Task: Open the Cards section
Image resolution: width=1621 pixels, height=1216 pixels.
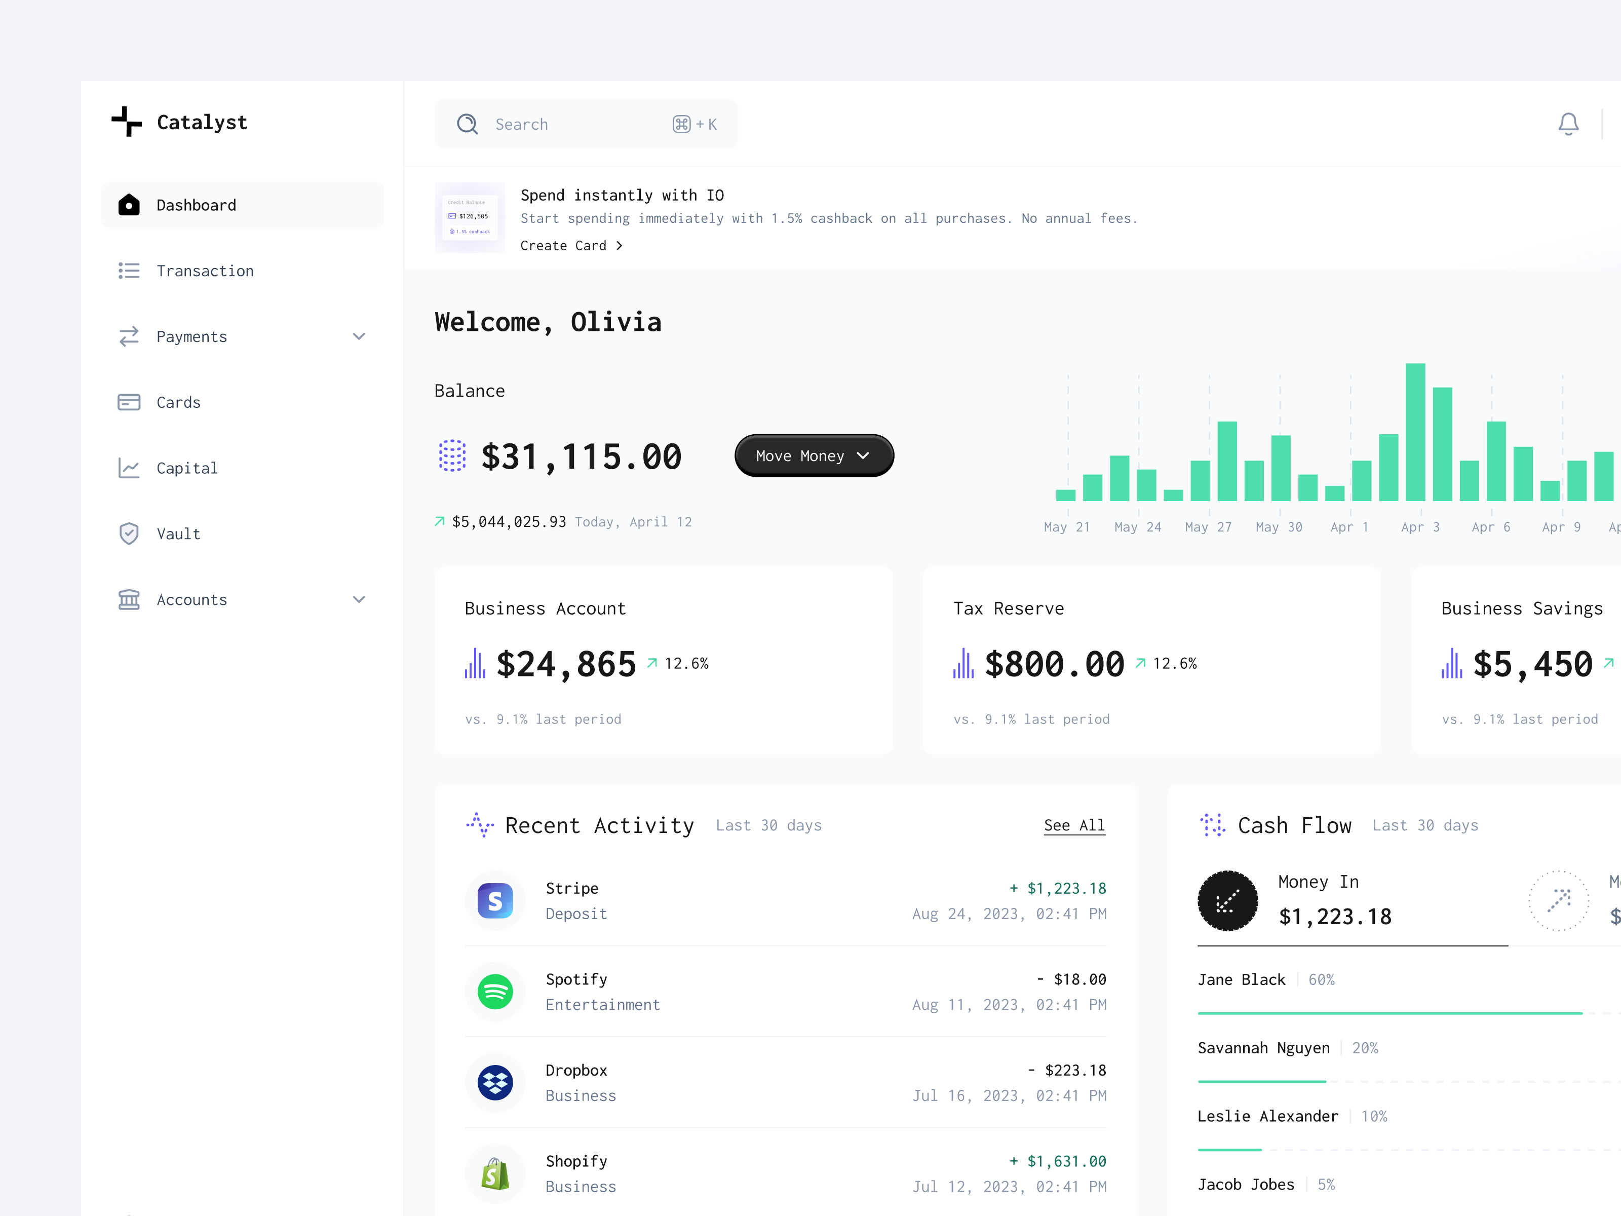Action: click(243, 402)
